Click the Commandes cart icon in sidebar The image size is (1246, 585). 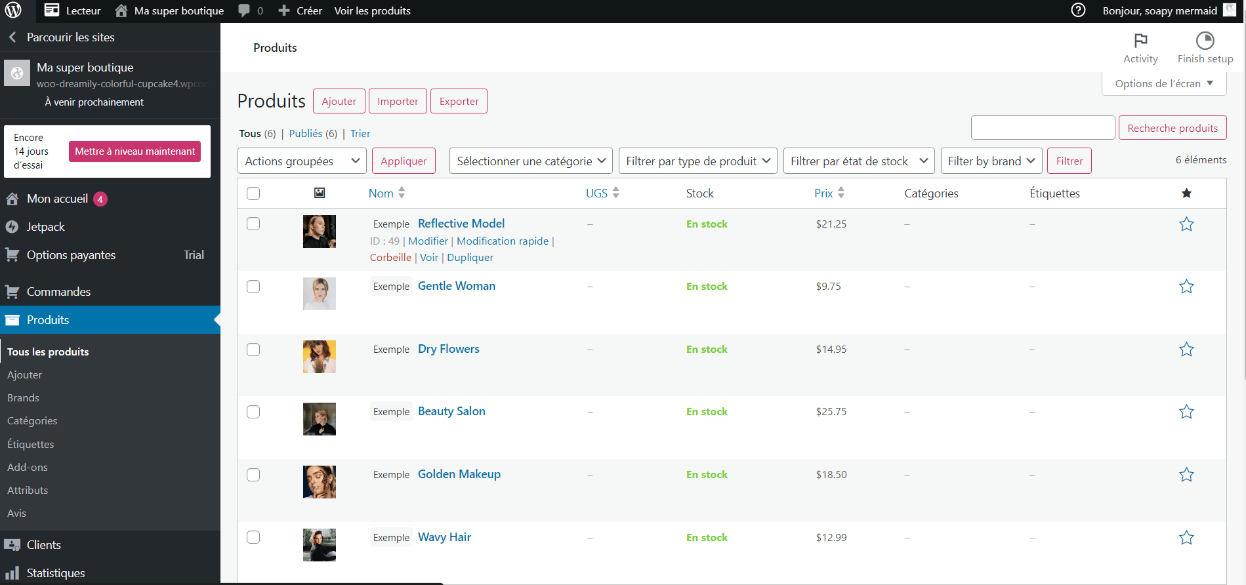click(12, 292)
